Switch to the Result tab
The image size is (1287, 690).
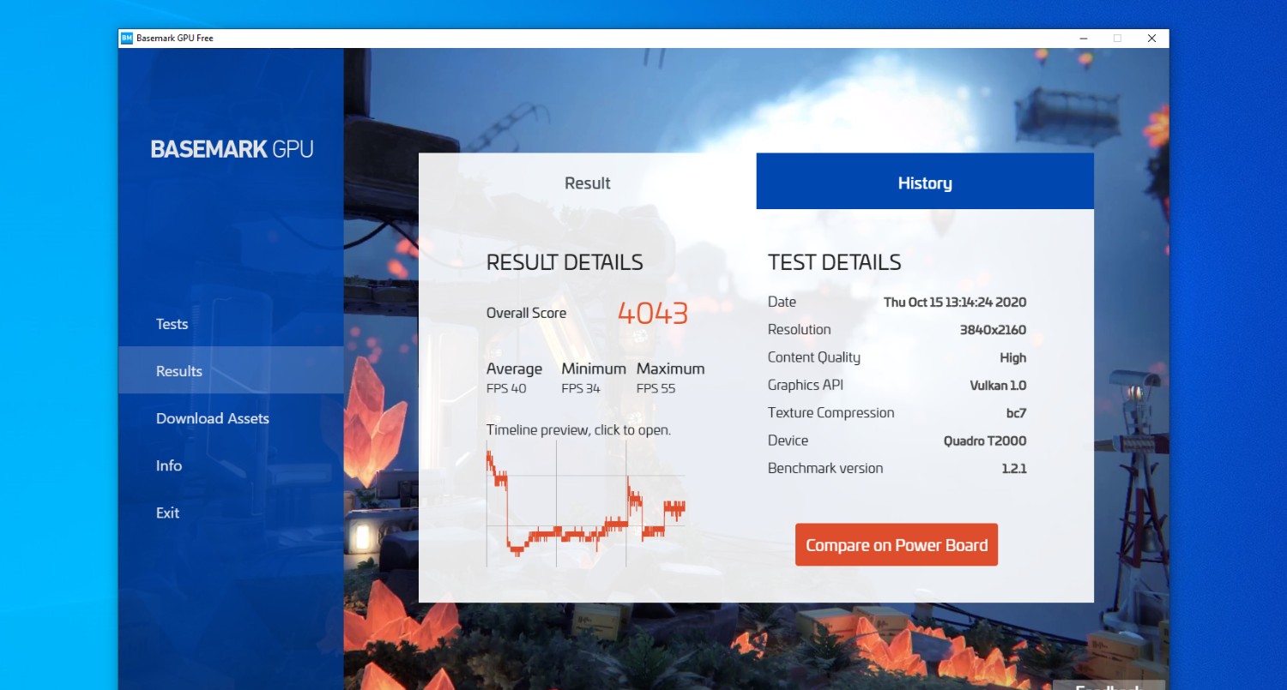(x=588, y=182)
